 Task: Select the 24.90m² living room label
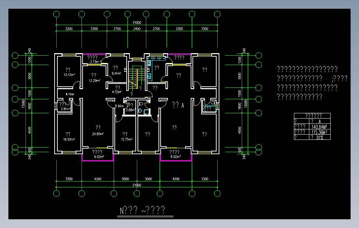click(98, 134)
